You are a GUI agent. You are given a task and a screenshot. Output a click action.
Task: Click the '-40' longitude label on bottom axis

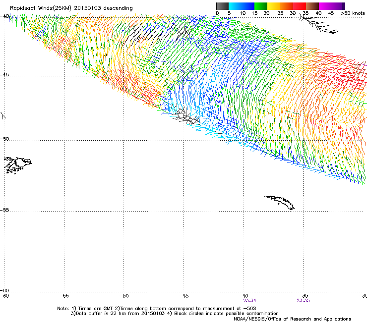(x=244, y=296)
